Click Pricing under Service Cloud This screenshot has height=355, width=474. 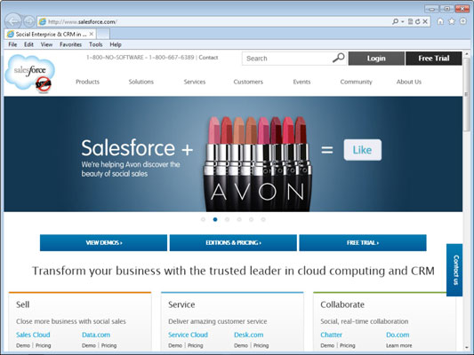(196, 345)
